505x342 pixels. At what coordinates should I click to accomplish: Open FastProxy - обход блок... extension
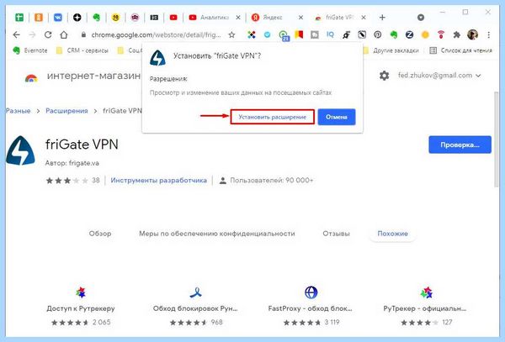[311, 305]
